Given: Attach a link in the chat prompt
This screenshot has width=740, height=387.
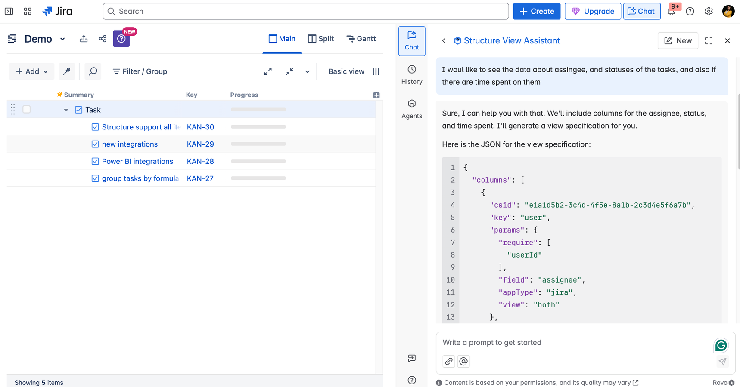Looking at the screenshot, I should point(449,361).
